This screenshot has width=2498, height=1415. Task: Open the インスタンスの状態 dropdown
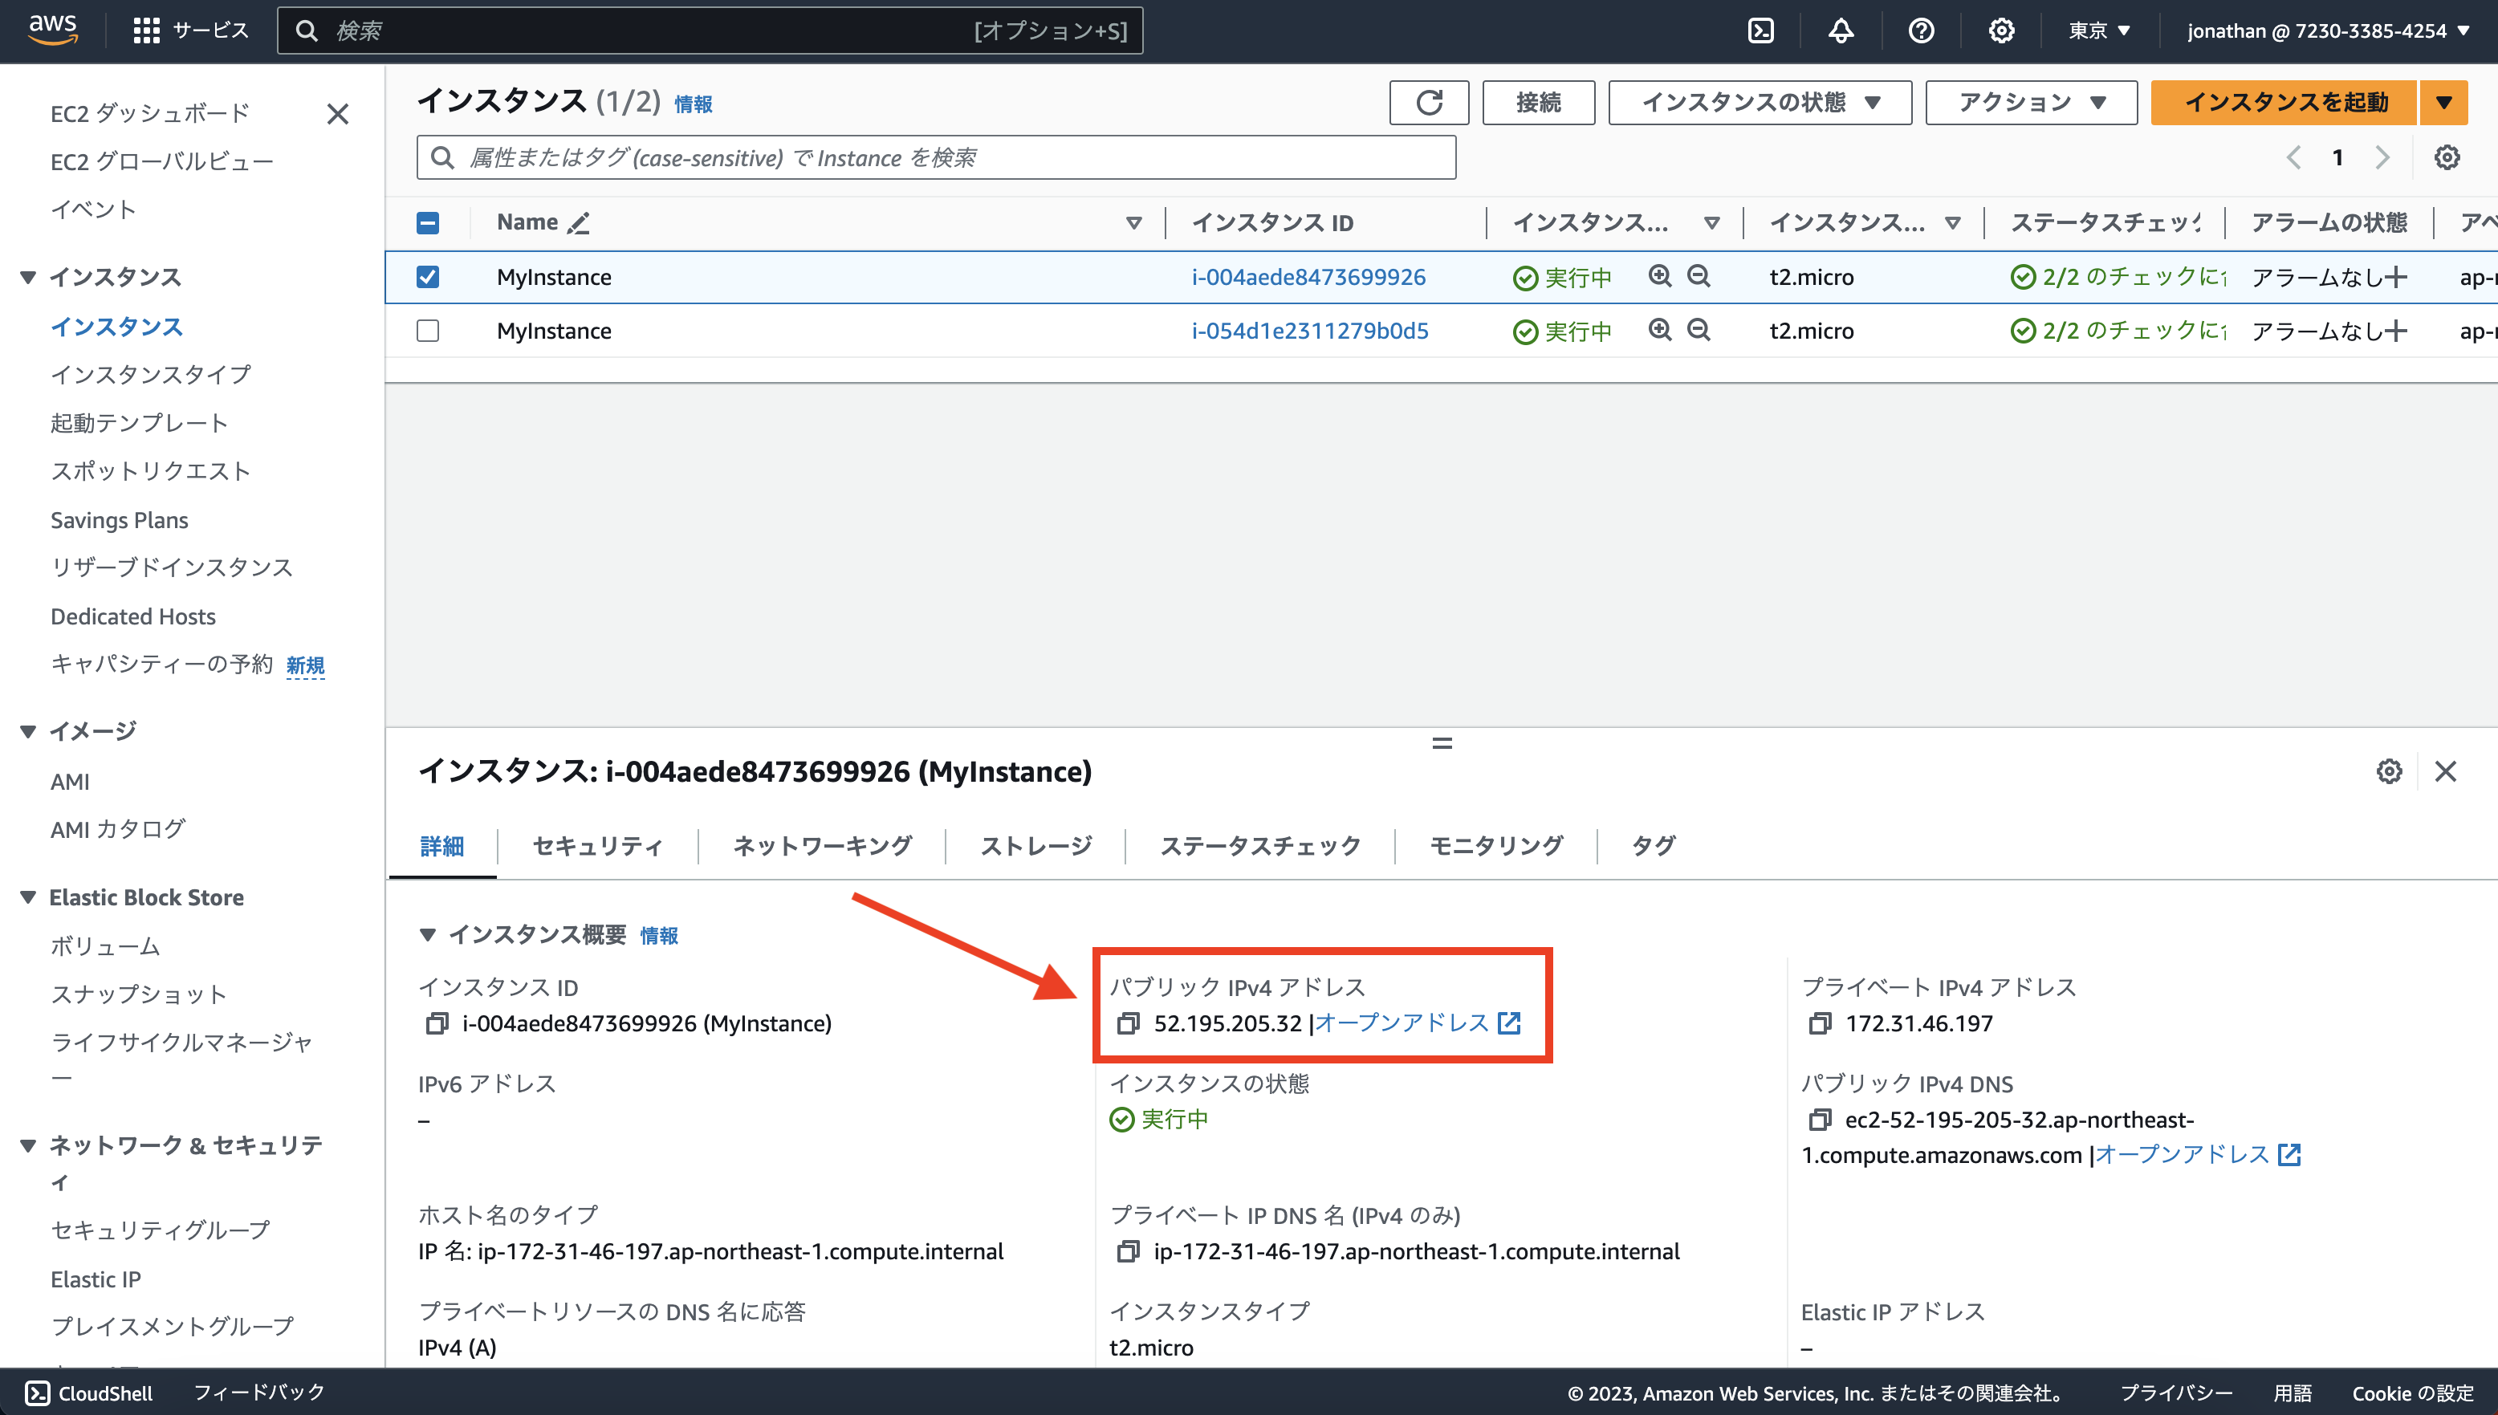click(1760, 102)
